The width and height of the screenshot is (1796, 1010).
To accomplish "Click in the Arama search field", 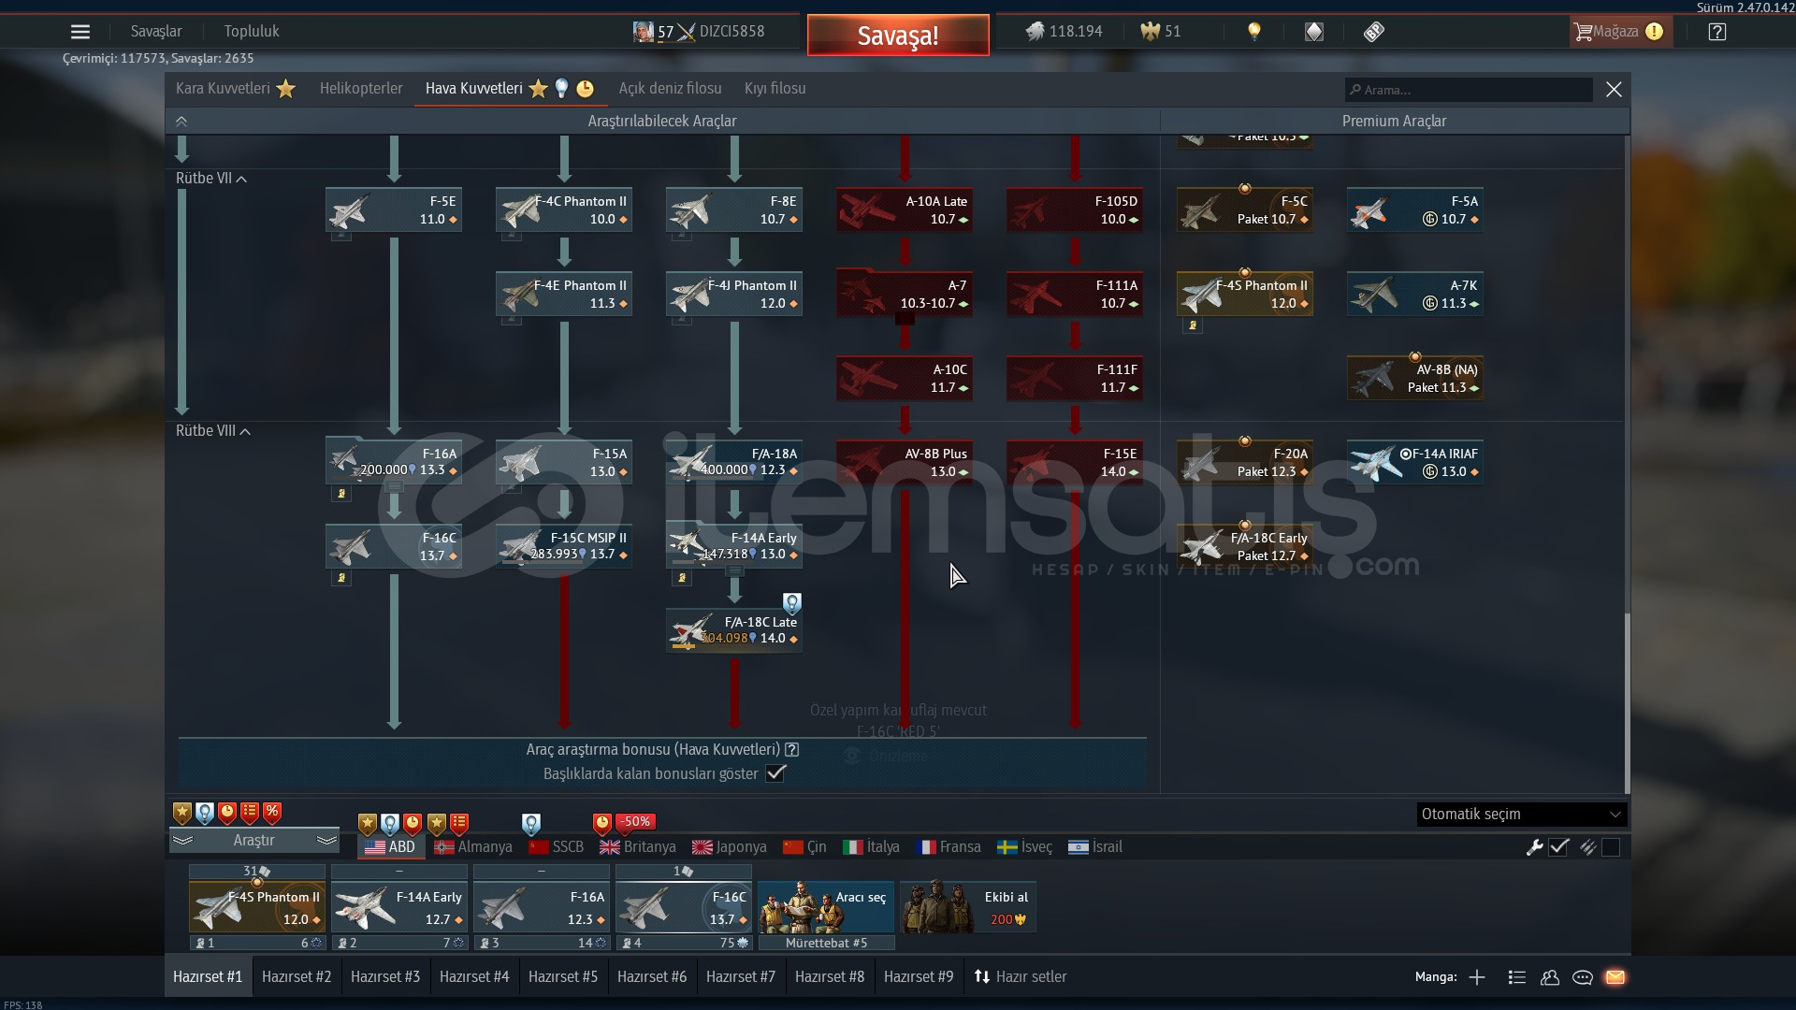I will click(1469, 90).
